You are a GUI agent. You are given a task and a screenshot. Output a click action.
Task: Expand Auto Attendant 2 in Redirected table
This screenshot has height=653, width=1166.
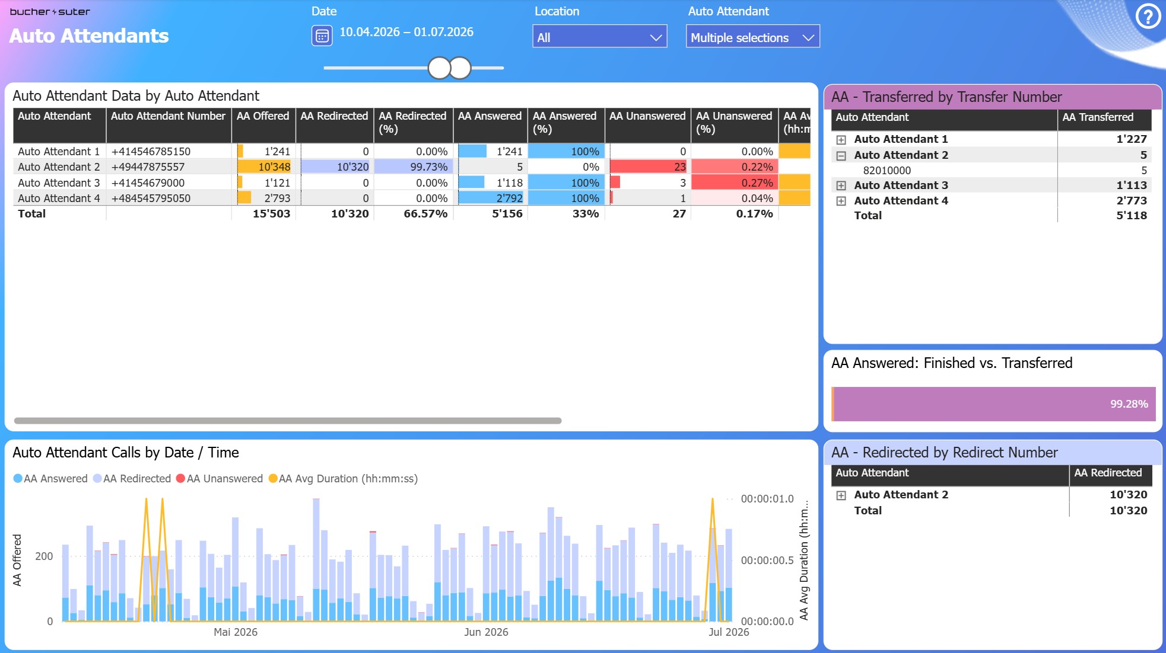[x=841, y=495]
